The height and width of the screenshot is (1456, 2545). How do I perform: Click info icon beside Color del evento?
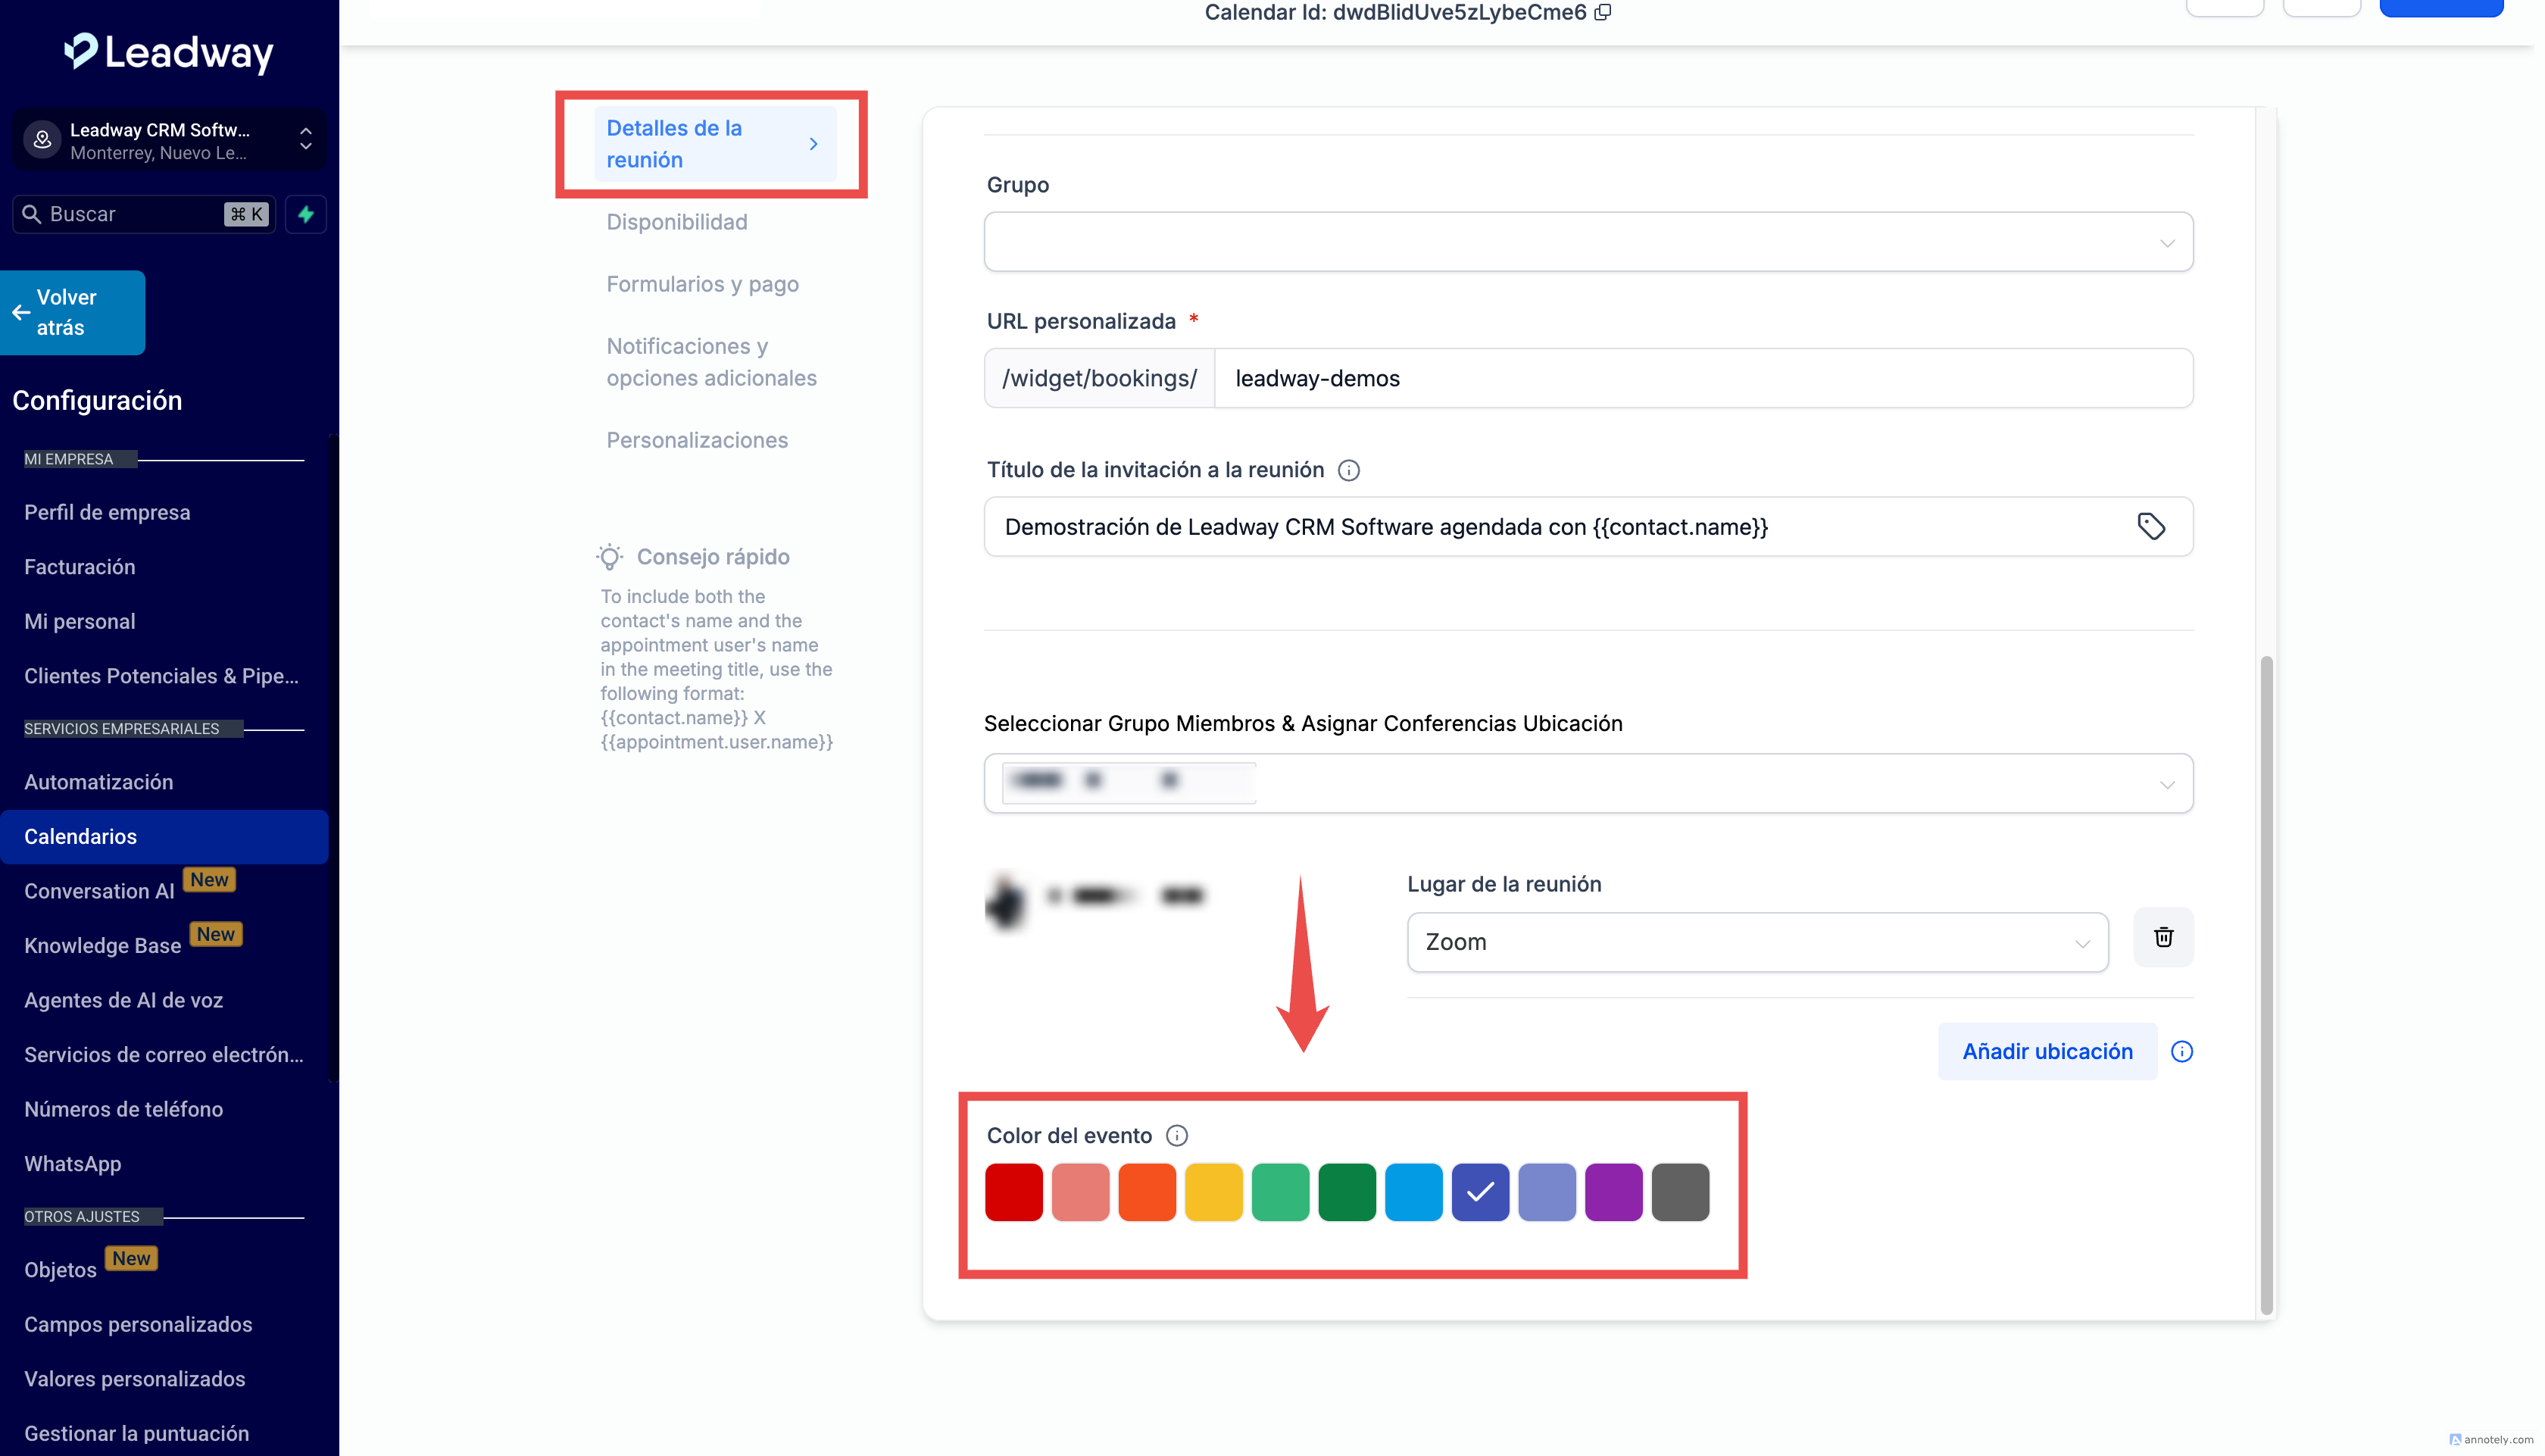[1176, 1135]
